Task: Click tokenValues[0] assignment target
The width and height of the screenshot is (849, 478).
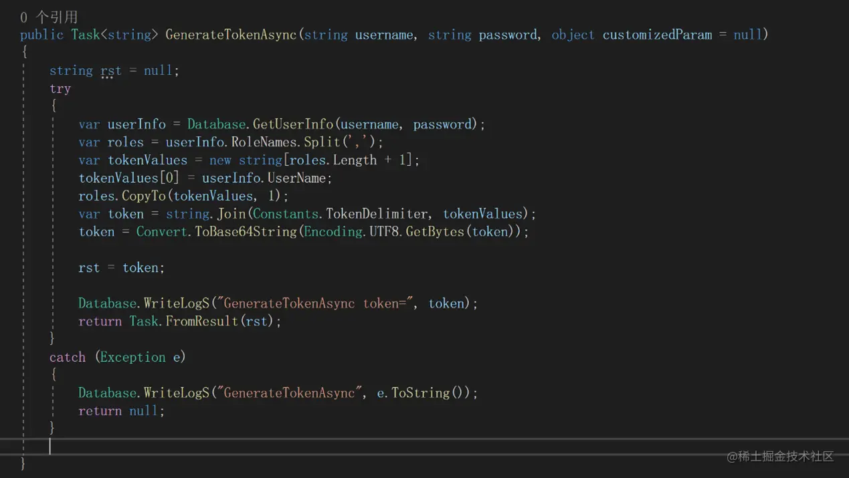Action: pos(128,178)
